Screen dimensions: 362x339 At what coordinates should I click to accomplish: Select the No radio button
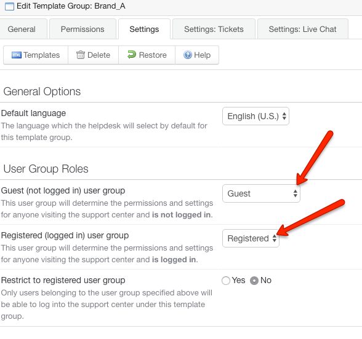(x=254, y=281)
